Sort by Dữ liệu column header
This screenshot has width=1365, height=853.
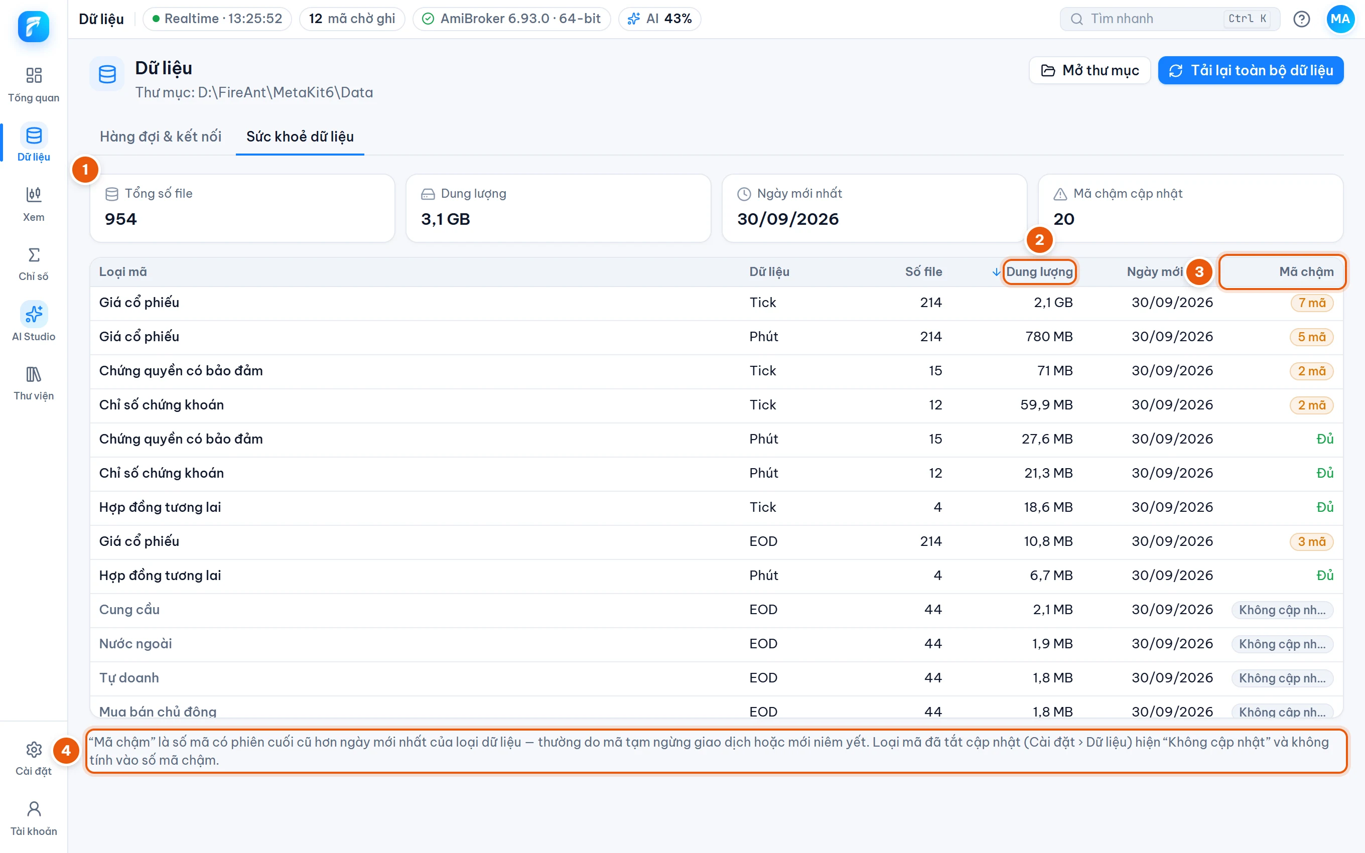[x=769, y=272]
